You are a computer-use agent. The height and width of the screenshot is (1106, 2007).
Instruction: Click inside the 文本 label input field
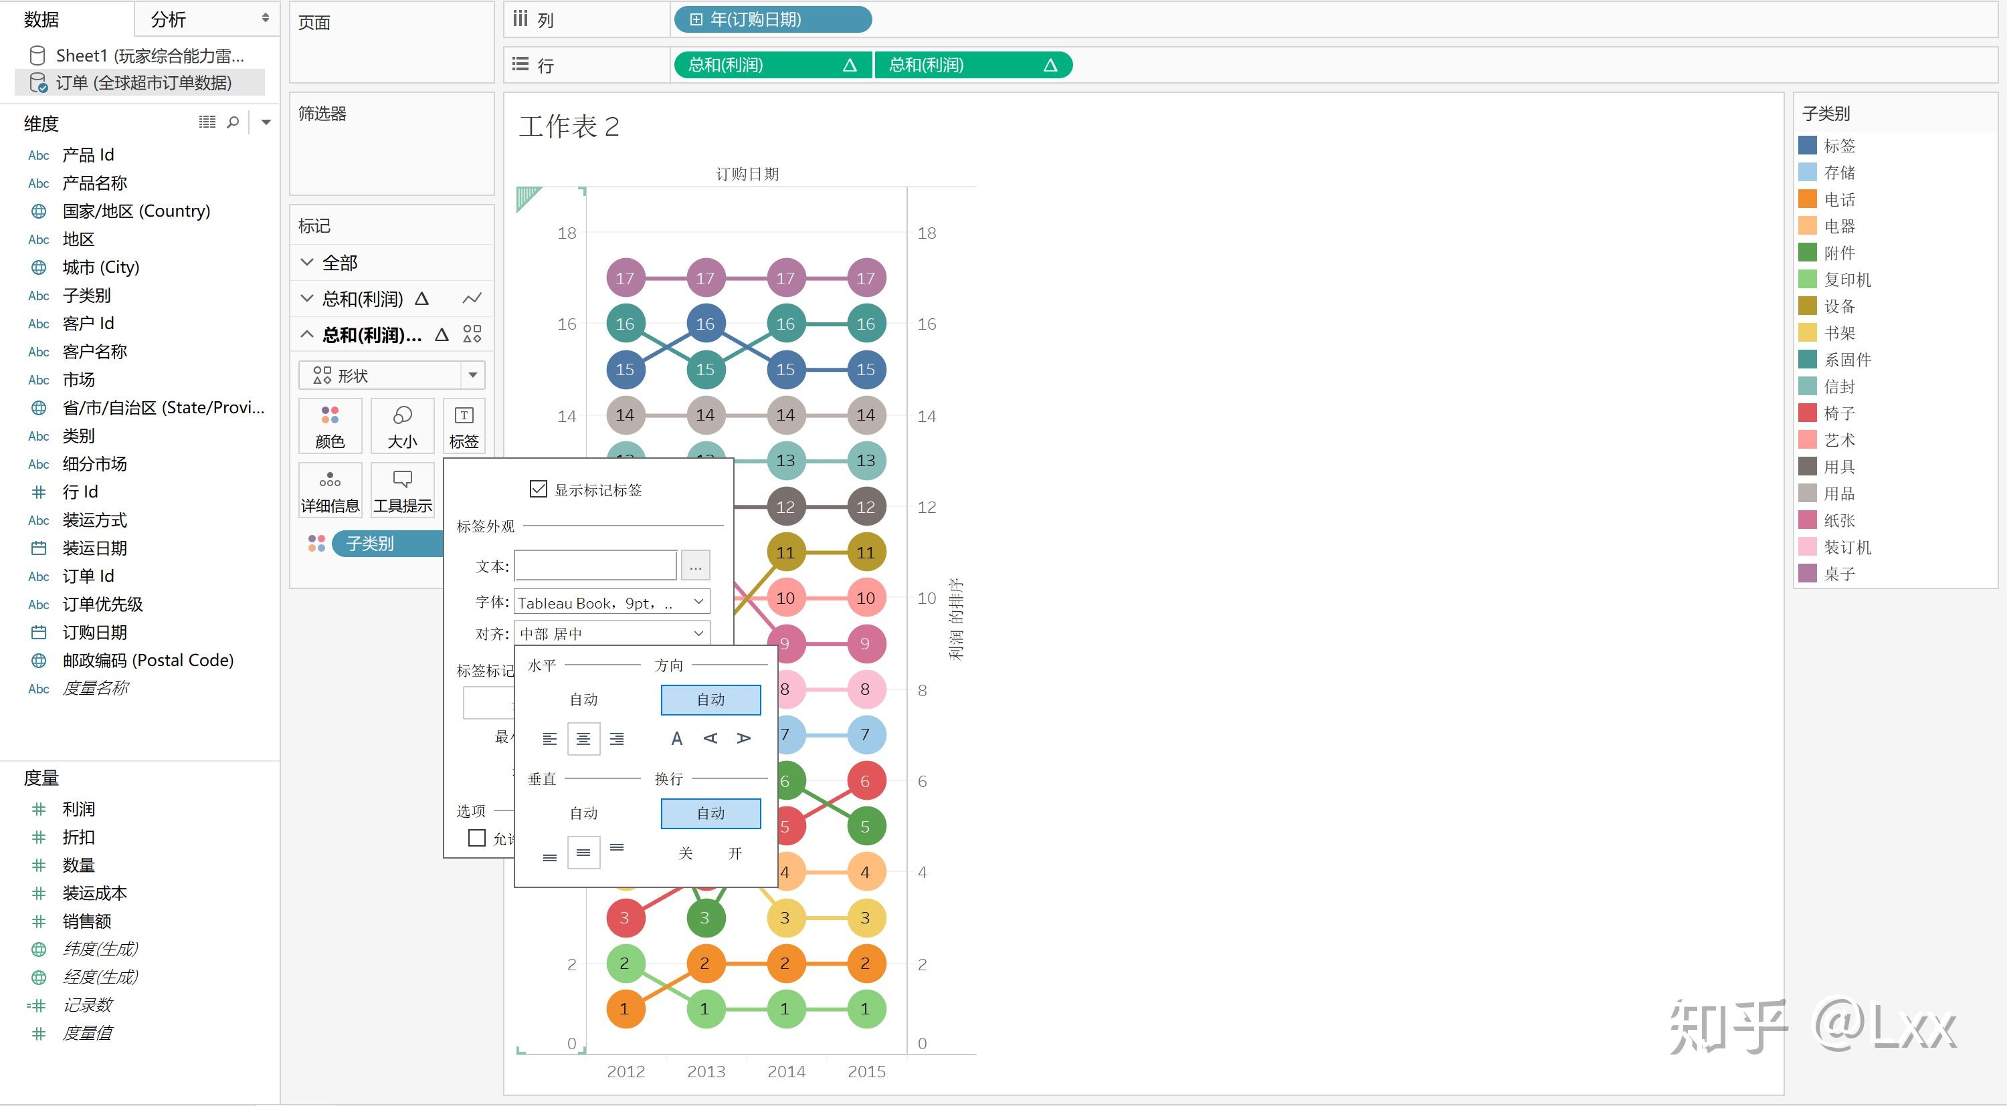(595, 564)
